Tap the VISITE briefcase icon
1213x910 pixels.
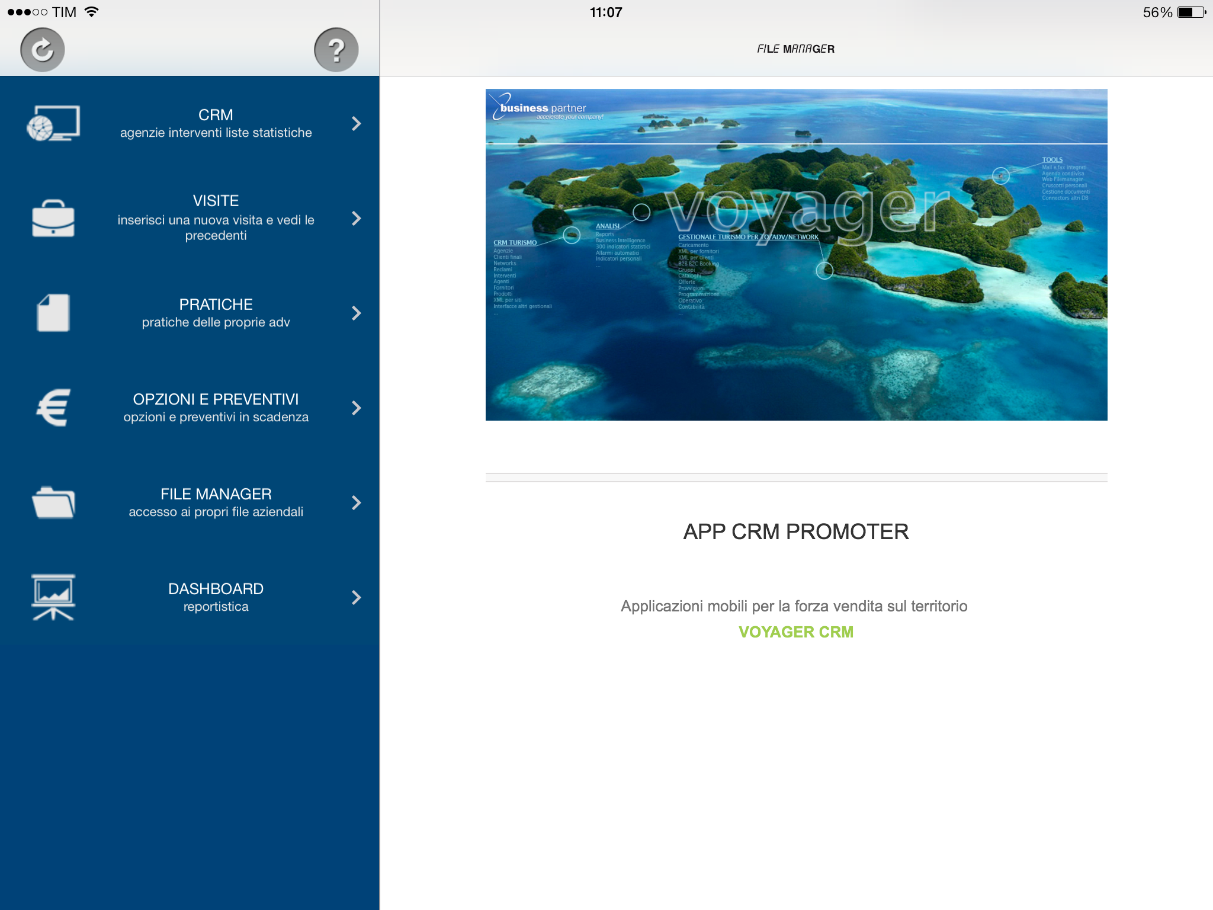(x=53, y=218)
